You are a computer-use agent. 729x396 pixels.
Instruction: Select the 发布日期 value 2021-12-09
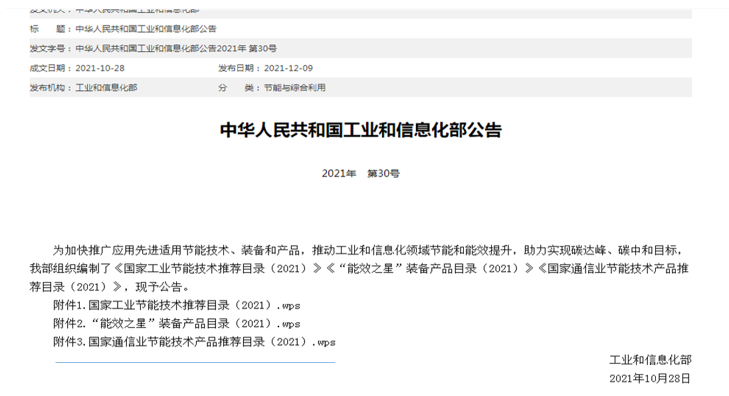288,68
